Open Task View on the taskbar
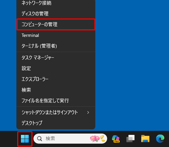The image size is (169, 147). coord(130,139)
